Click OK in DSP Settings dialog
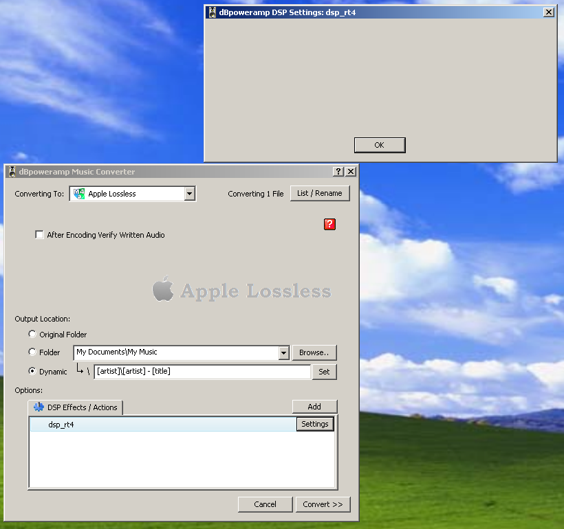 coord(380,145)
